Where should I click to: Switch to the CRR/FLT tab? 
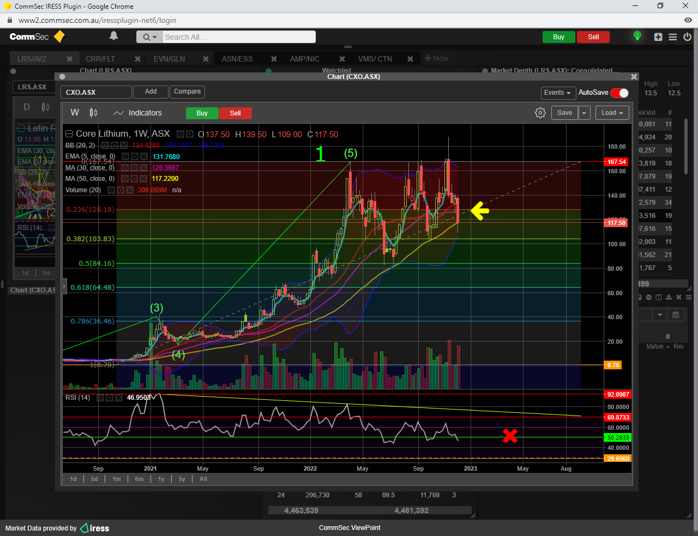(100, 59)
